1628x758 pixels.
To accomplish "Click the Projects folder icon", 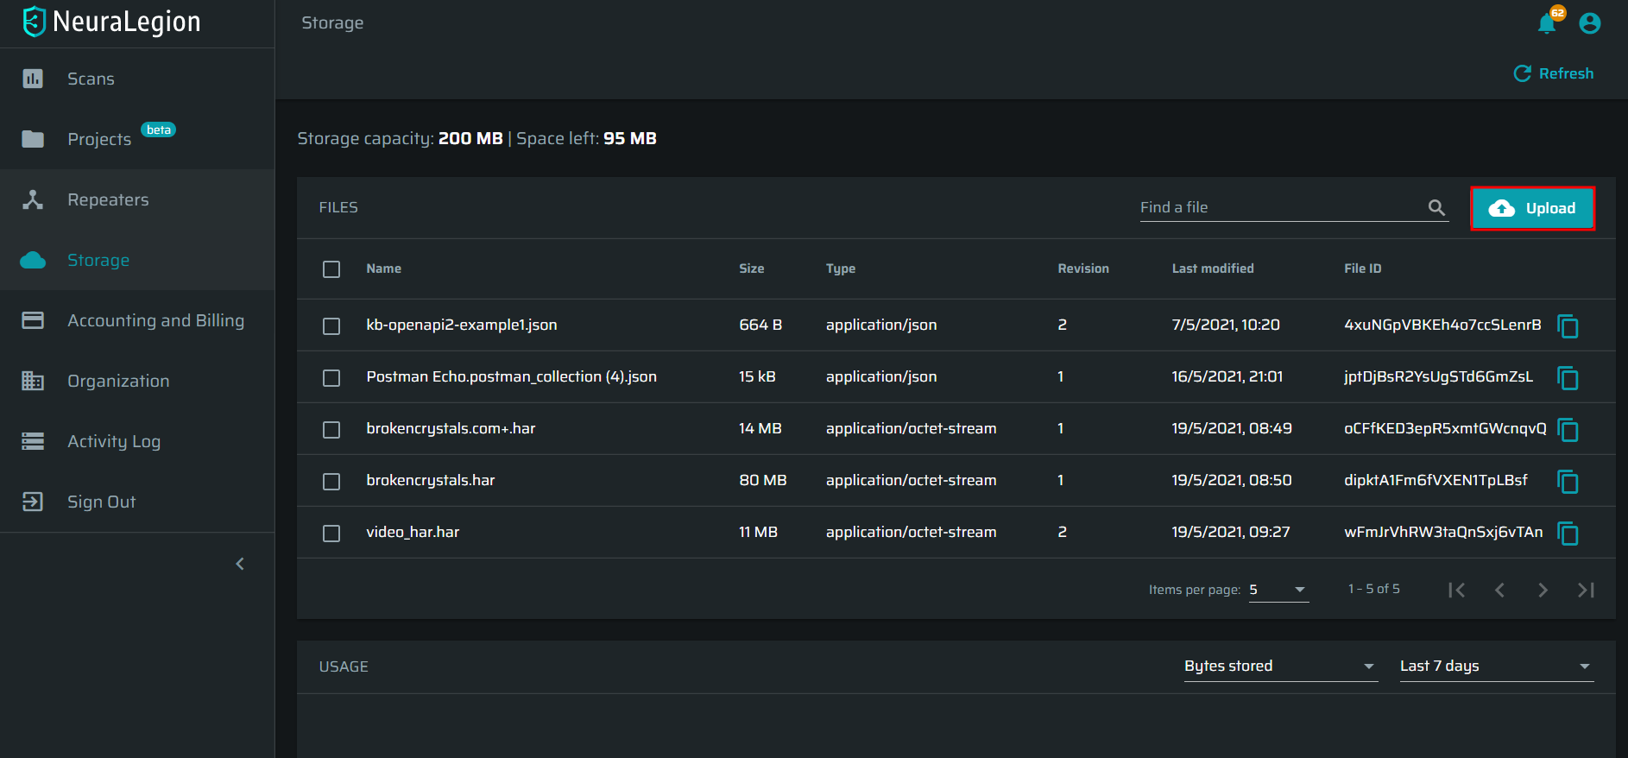I will click(33, 139).
